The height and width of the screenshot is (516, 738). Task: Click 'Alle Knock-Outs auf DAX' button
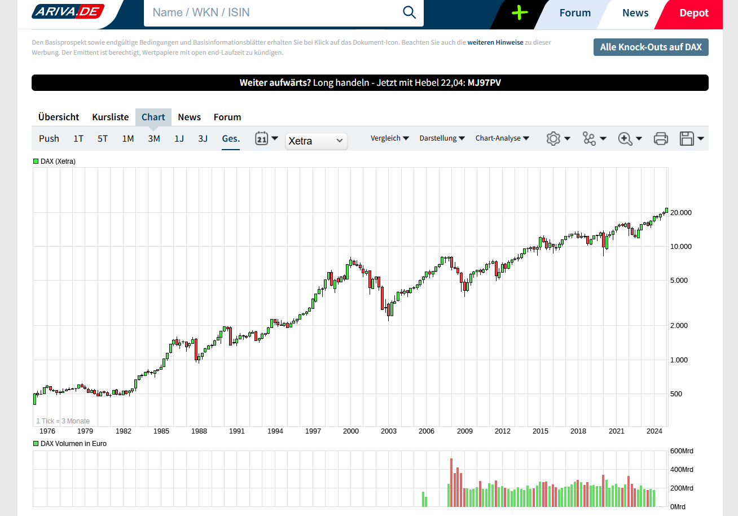(651, 47)
